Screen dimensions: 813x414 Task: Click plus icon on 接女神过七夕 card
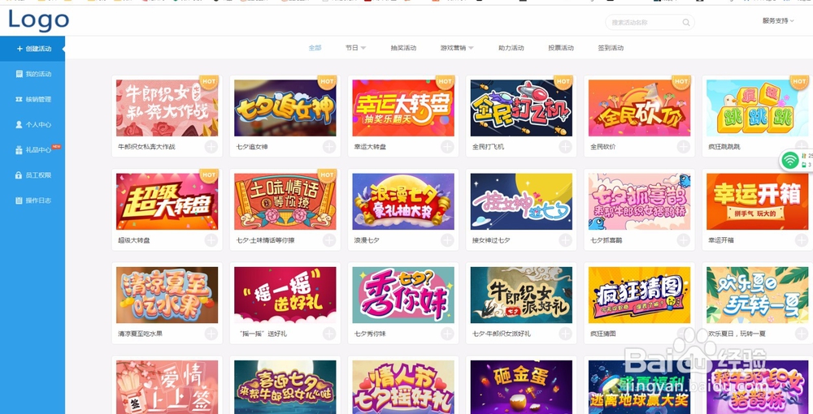click(566, 240)
